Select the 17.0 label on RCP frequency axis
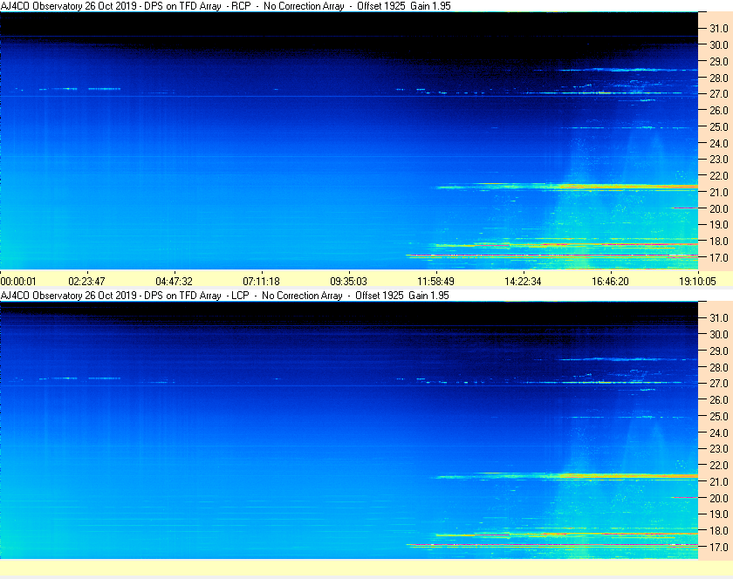 [719, 257]
